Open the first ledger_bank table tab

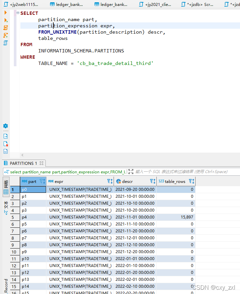click(67, 4)
